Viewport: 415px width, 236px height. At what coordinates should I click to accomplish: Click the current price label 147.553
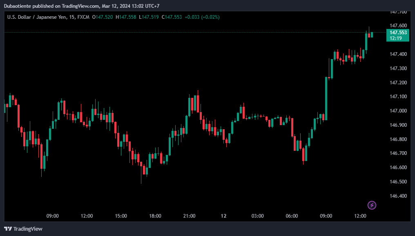pyautogui.click(x=398, y=33)
